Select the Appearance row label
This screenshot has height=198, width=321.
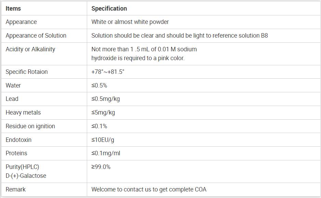(21, 22)
